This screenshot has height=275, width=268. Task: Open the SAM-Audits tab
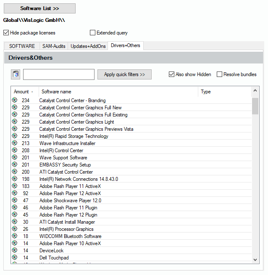click(54, 46)
